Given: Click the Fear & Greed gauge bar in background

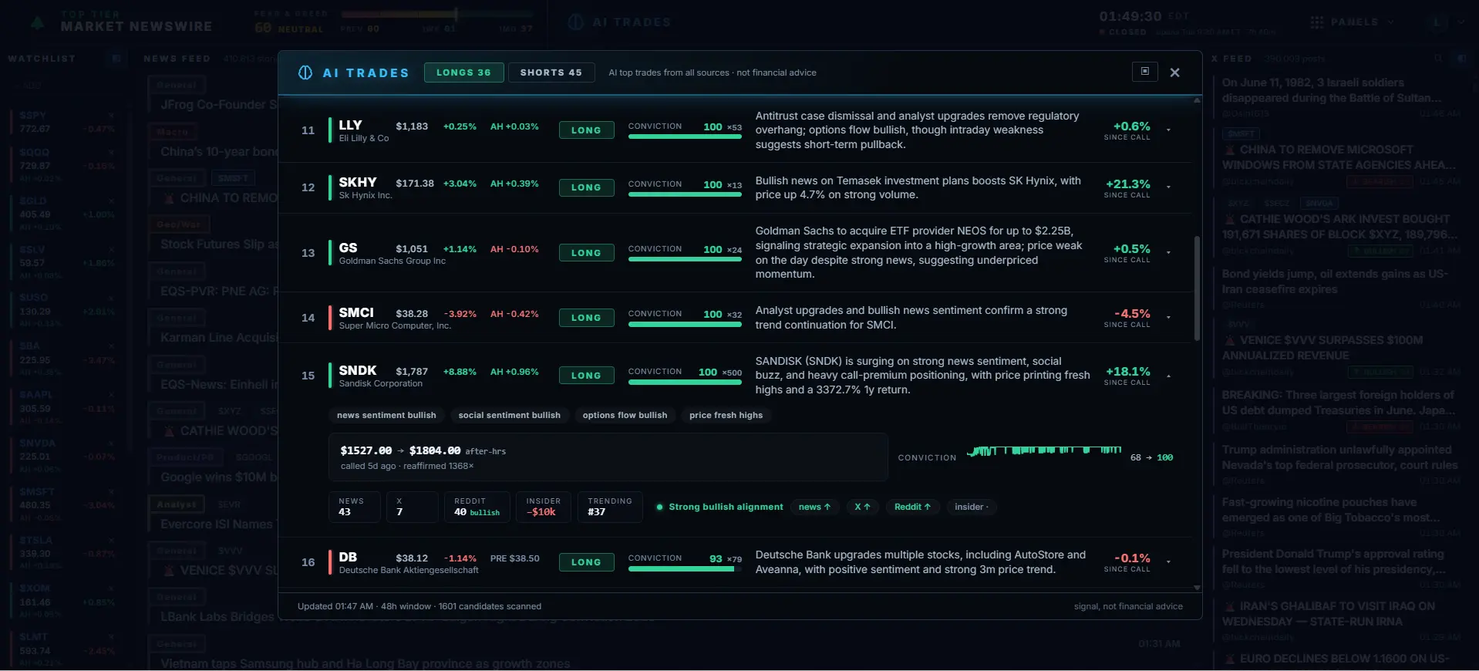Looking at the screenshot, I should [437, 14].
